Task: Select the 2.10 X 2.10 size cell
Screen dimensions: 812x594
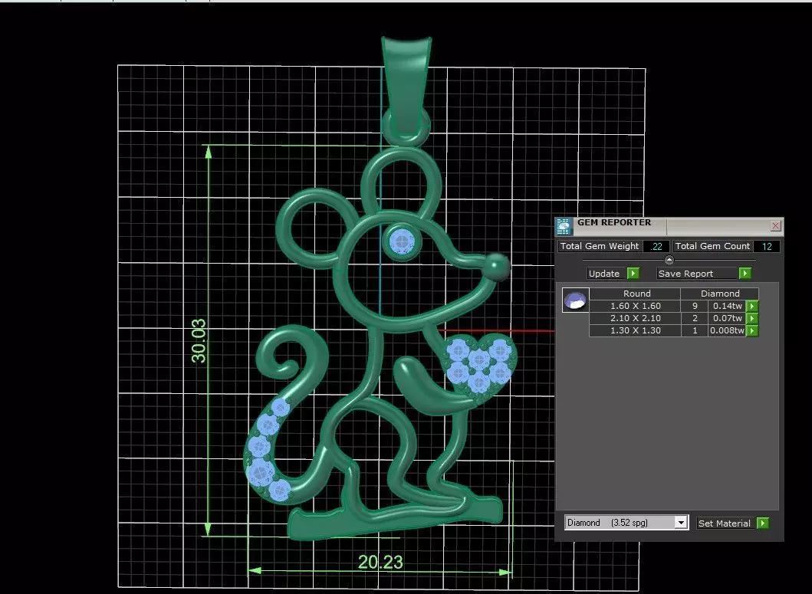Action: [x=635, y=319]
